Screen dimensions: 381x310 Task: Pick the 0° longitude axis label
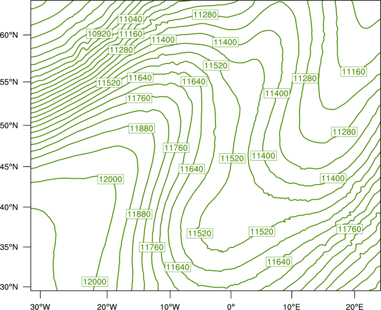231,307
